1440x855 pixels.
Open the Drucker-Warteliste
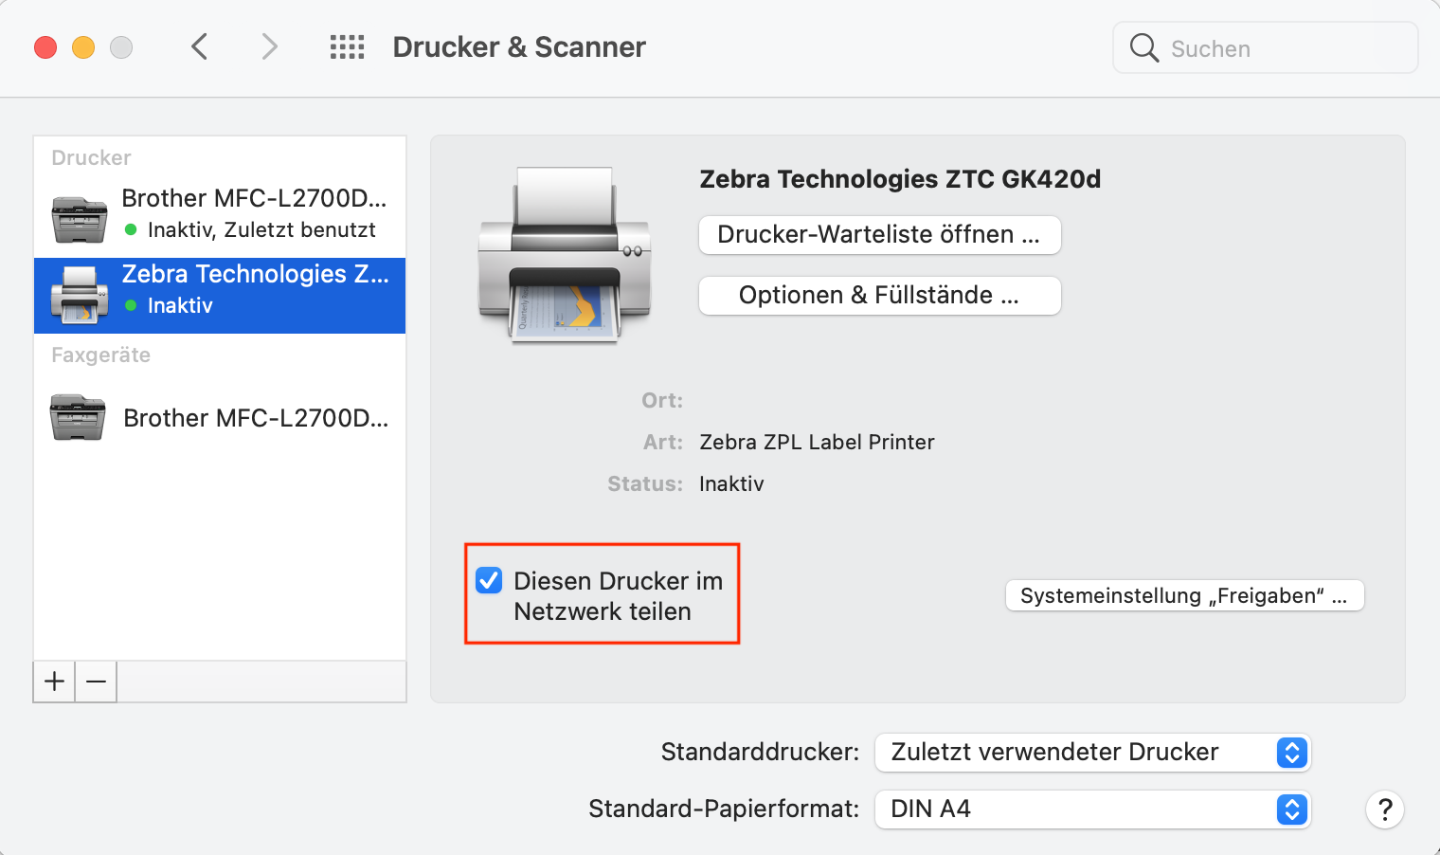(x=879, y=234)
